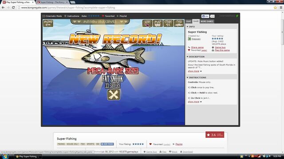This screenshot has width=284, height=159.
Task: Click the Add Tags button
Action: point(107,144)
